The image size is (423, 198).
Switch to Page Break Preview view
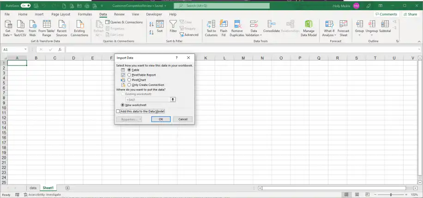coord(367,194)
